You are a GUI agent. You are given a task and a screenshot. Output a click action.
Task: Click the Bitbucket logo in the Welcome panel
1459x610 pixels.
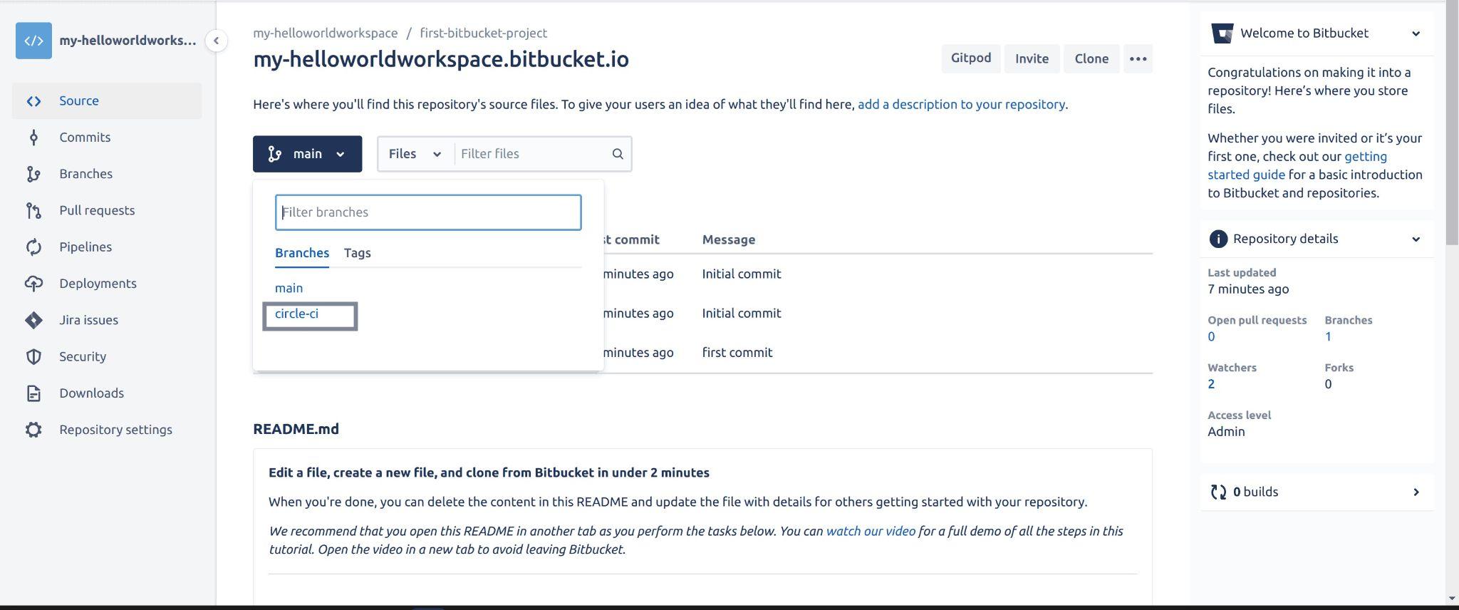pyautogui.click(x=1222, y=33)
